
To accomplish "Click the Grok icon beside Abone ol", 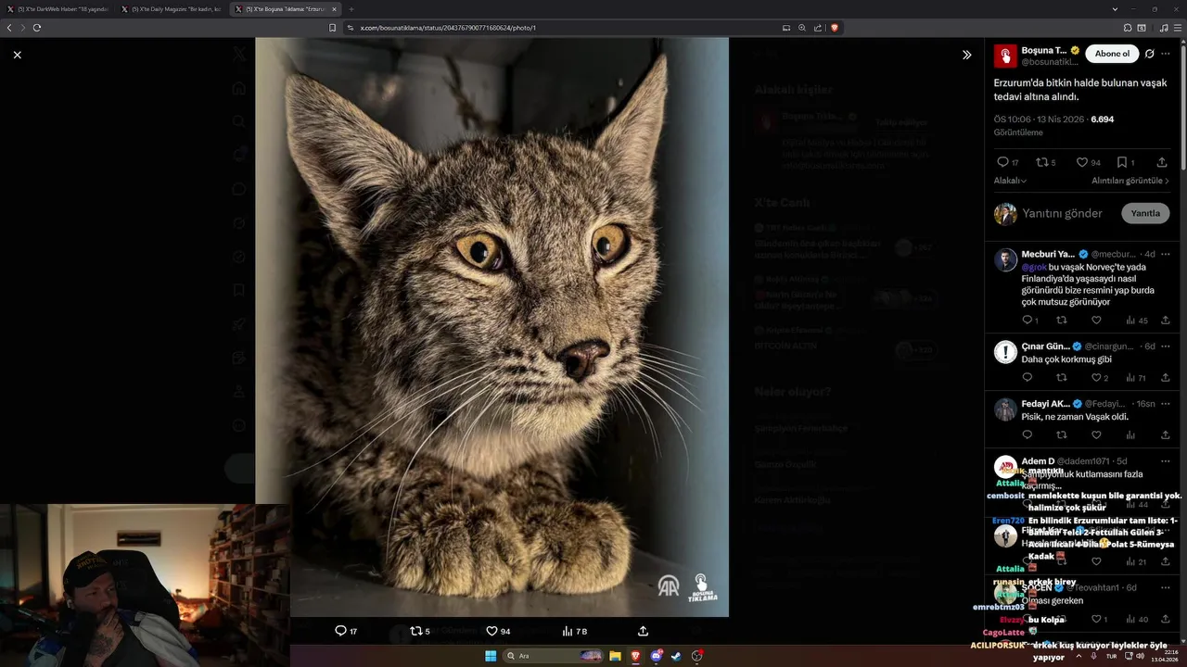I will (x=1149, y=54).
